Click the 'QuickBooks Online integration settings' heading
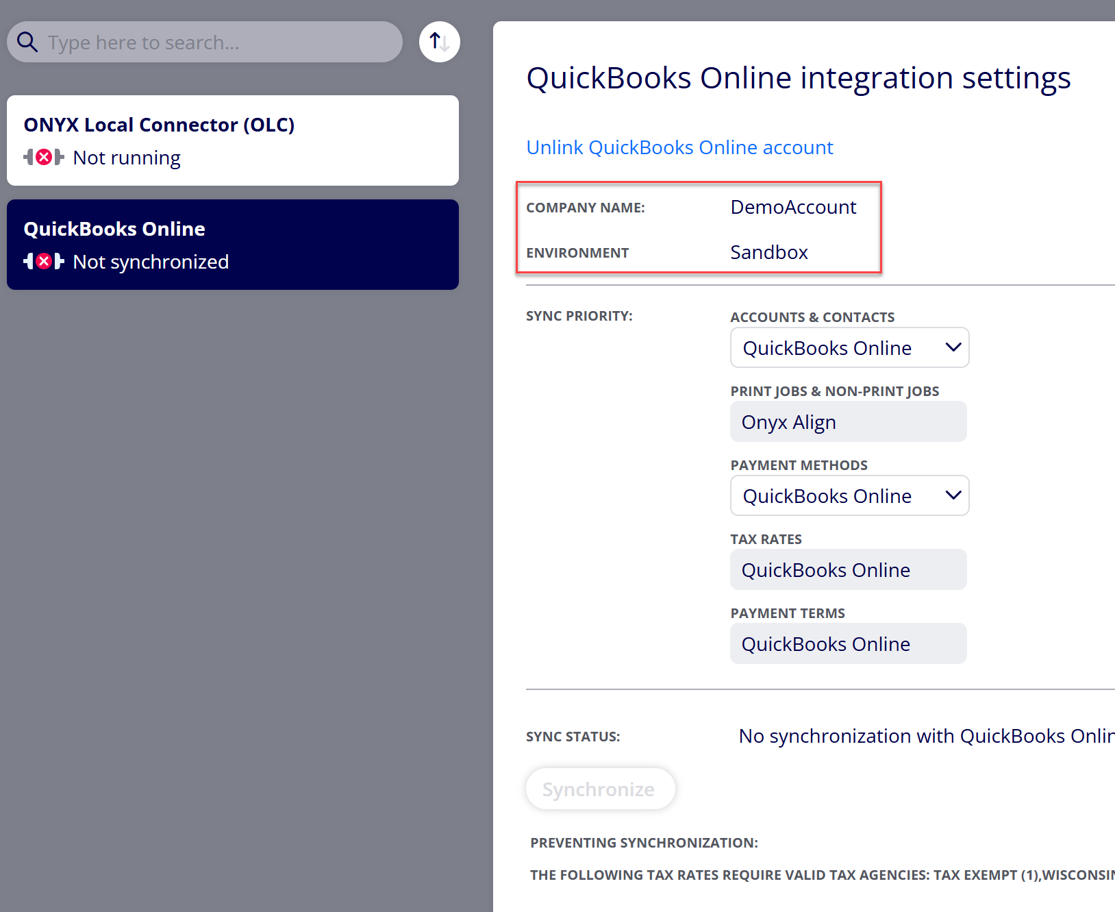 (799, 78)
